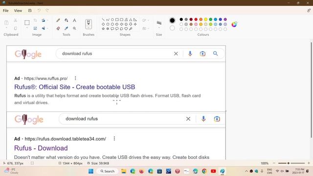Show hidden icons chevron in system tray
Screen dimensions: 313x176
246,171
